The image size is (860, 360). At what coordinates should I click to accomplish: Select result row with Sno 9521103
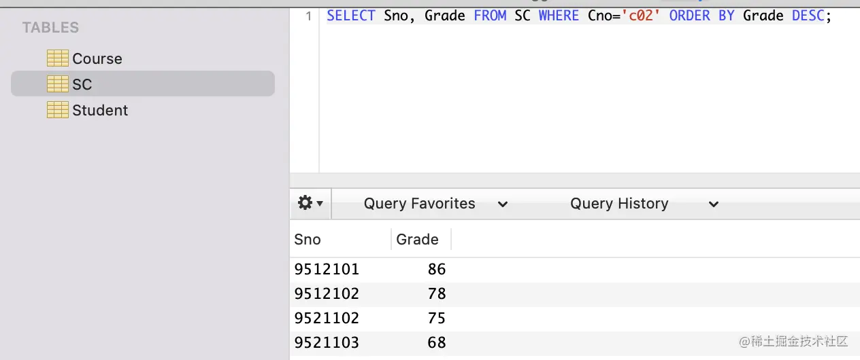tap(327, 343)
